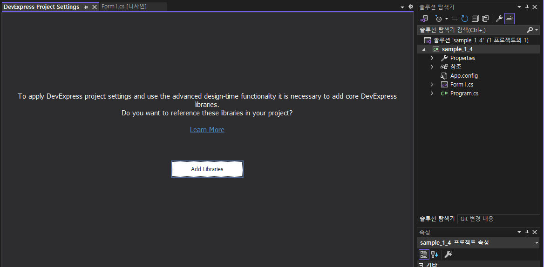Screen dimensions: 544x267
Task: Click the search magnifier icon in Solution Explorer
Action: click(530, 30)
